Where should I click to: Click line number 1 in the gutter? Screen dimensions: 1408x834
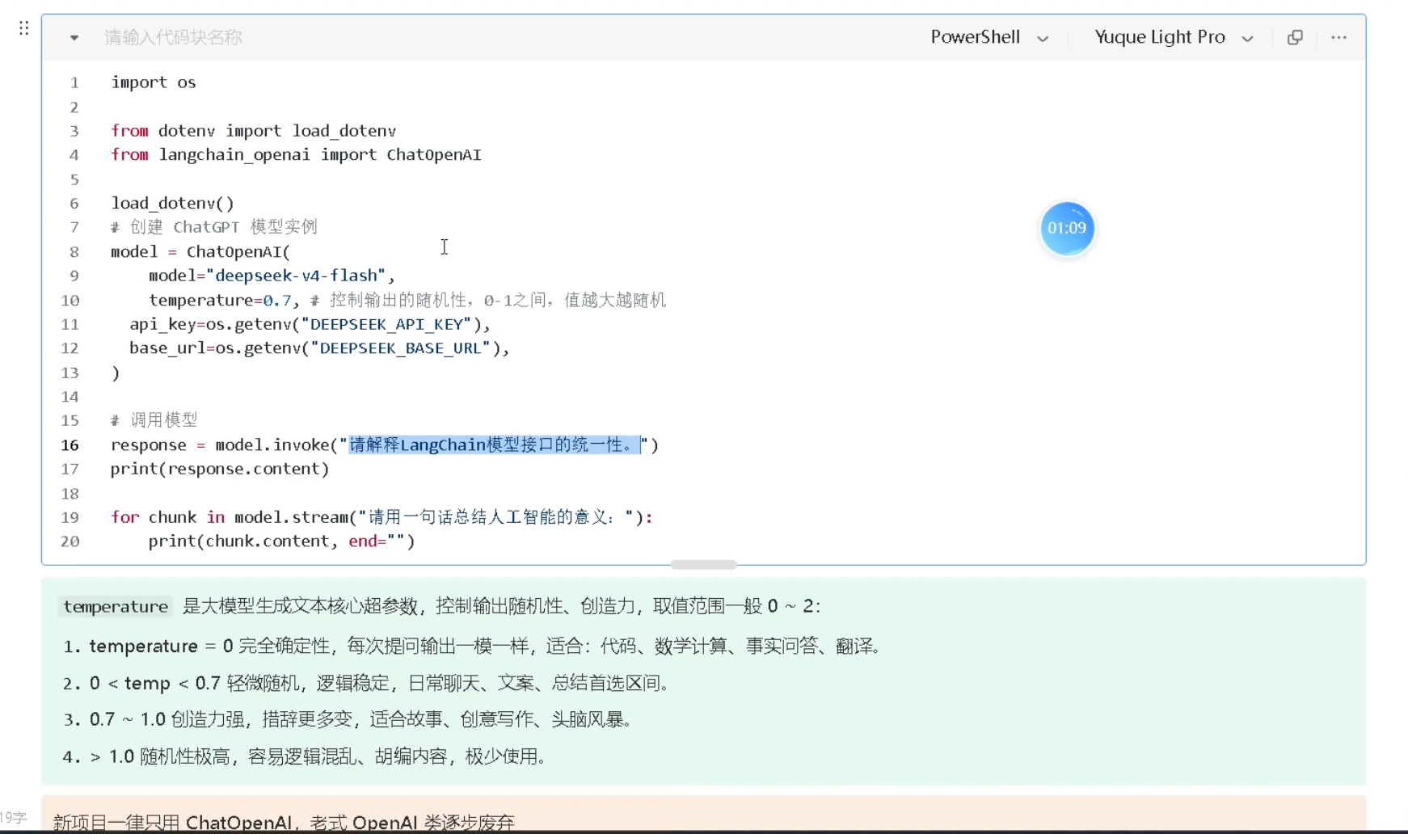click(74, 82)
